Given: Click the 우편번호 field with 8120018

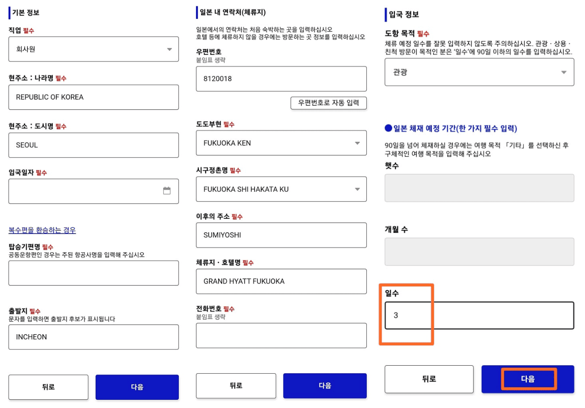Looking at the screenshot, I should click(282, 79).
